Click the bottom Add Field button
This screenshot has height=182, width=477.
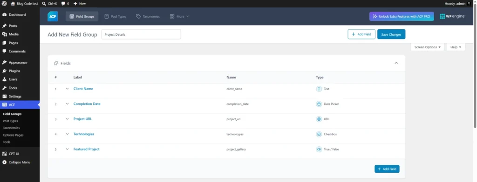(x=387, y=169)
